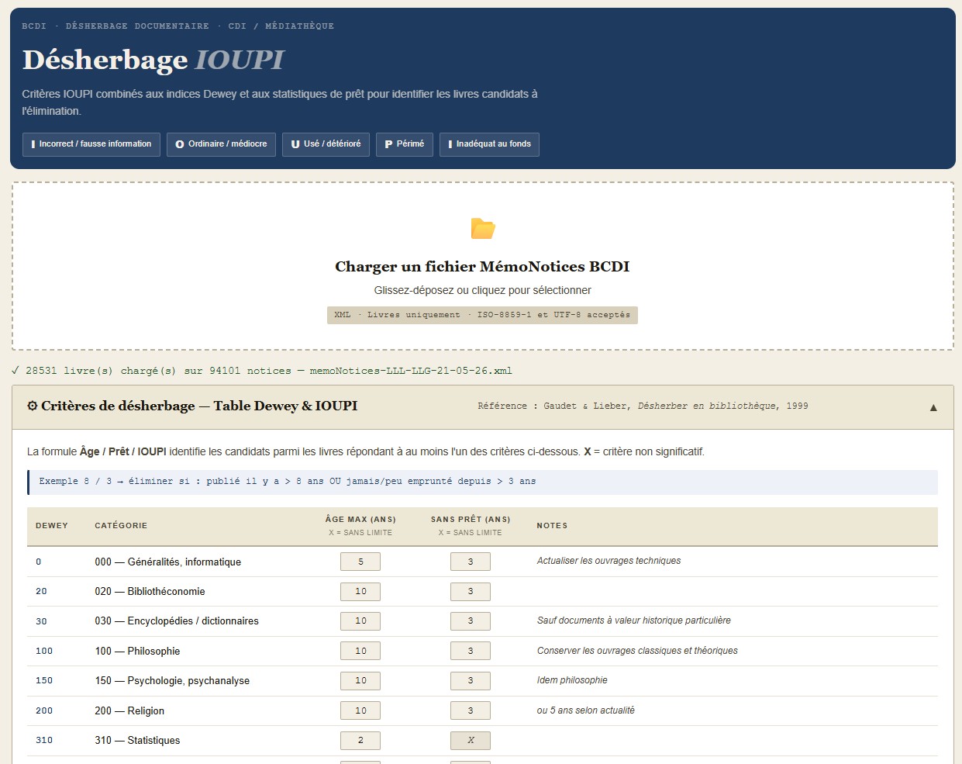Click Dewey code 200 cell

[44, 711]
